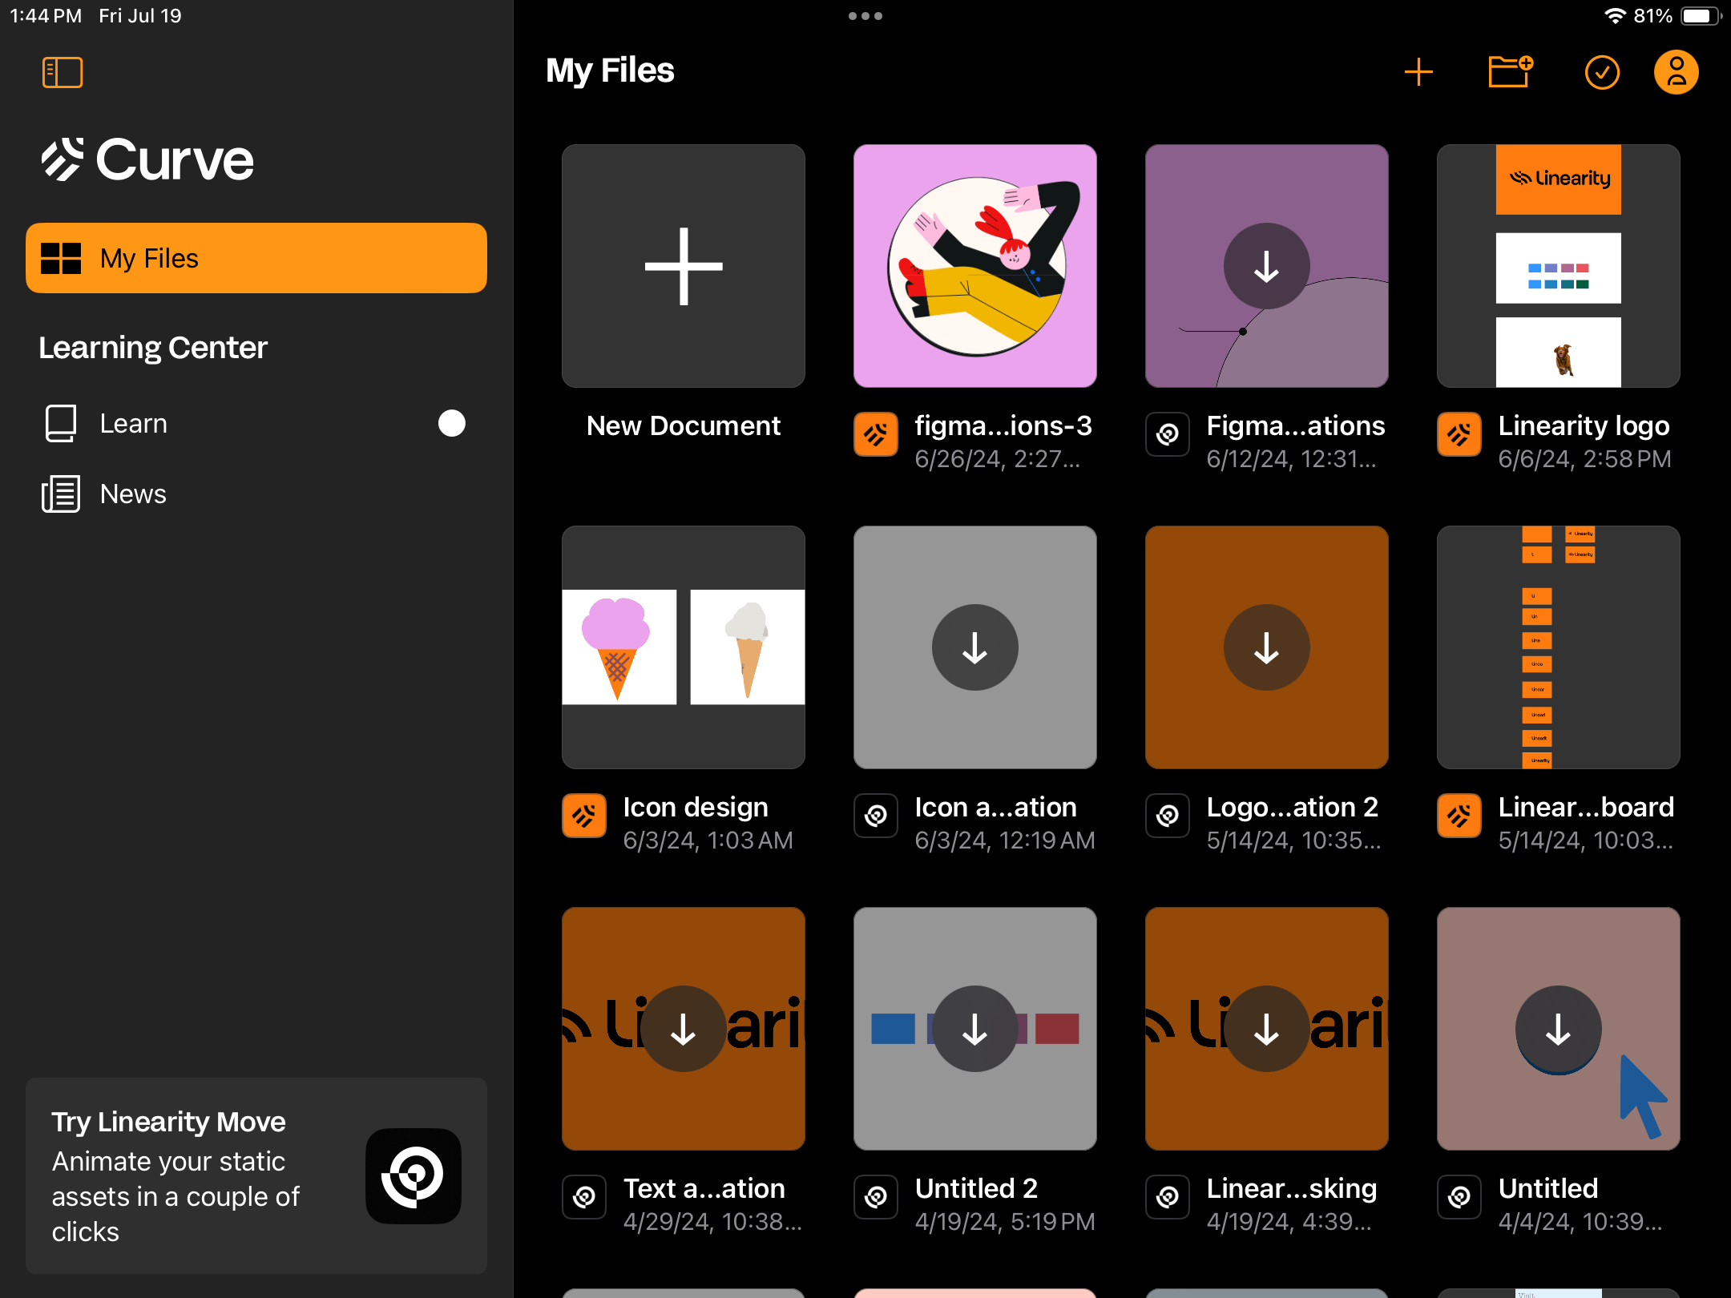Click Move file icon beside Figma...ations
1731x1298 pixels.
pyautogui.click(x=1168, y=434)
